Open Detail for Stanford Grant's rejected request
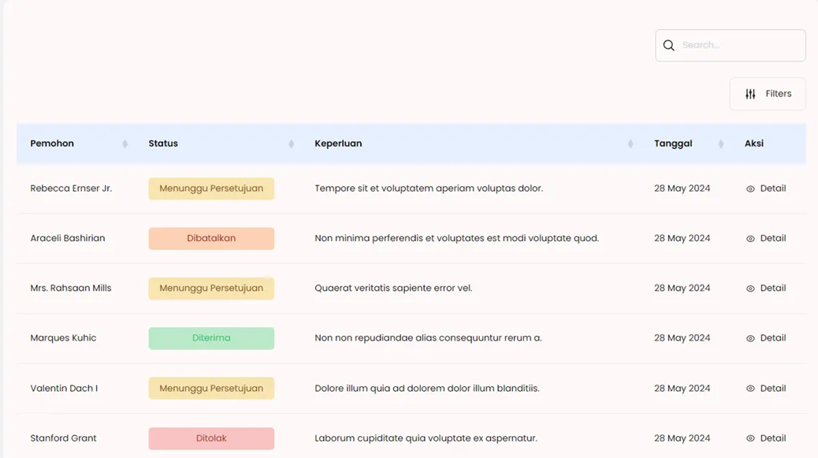Image resolution: width=818 pixels, height=458 pixels. 765,438
